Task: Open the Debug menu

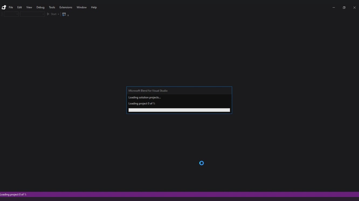Action: pyautogui.click(x=40, y=7)
